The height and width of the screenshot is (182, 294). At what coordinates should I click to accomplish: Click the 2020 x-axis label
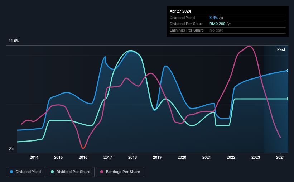182,157
